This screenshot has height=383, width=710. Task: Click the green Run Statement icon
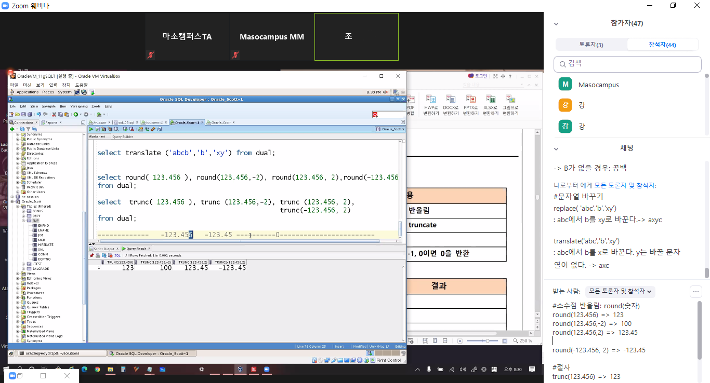[x=91, y=129]
